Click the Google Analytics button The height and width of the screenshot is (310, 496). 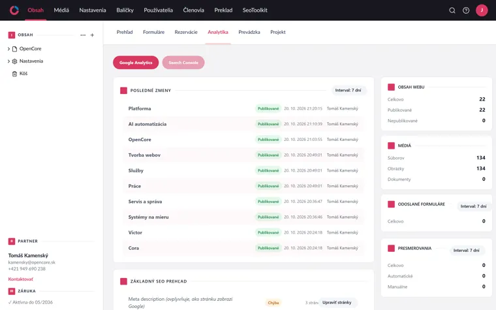tap(136, 63)
